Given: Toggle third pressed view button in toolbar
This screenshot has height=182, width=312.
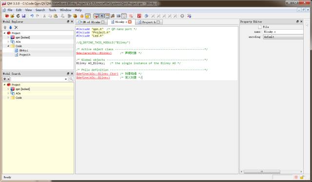Looking at the screenshot, I should [x=107, y=16].
